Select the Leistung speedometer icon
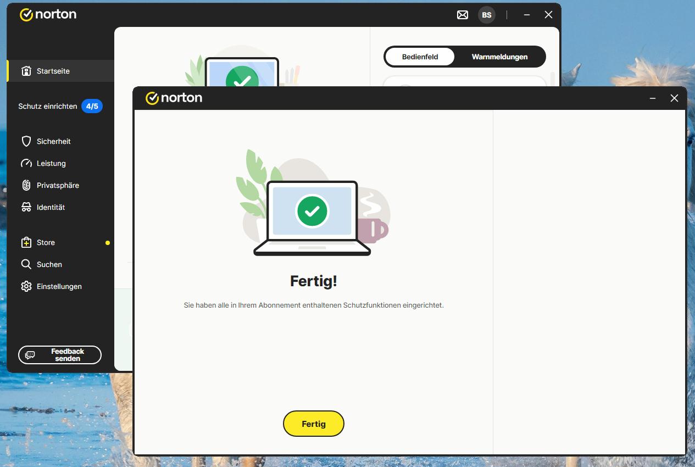Screen dimensions: 695x467 click(x=26, y=163)
